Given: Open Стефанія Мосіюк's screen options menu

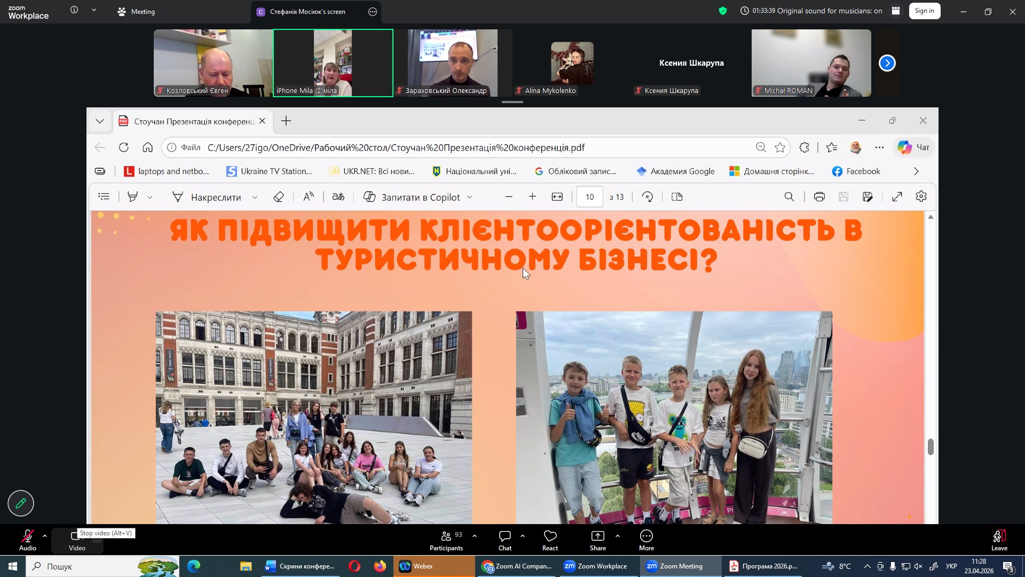Looking at the screenshot, I should pos(373,11).
